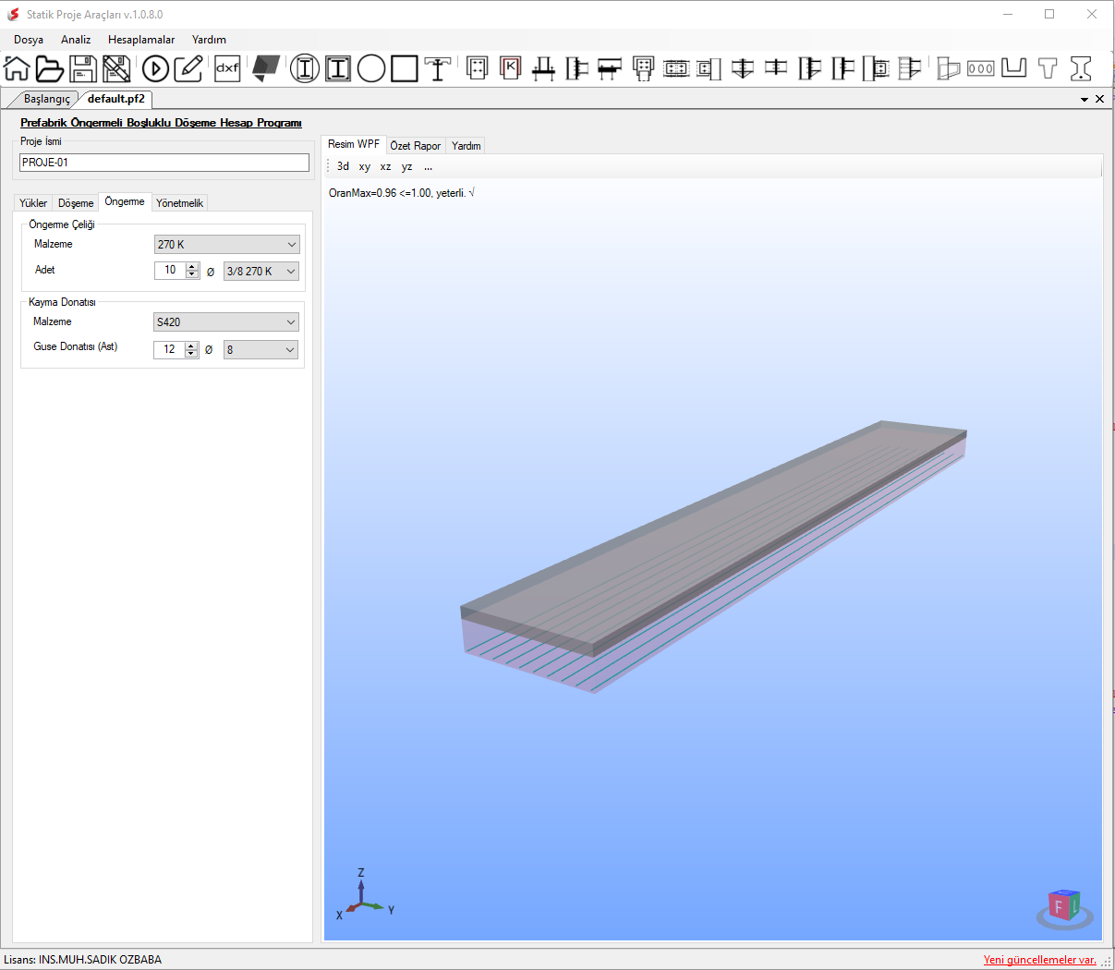Open the Analiz menu

pos(76,40)
